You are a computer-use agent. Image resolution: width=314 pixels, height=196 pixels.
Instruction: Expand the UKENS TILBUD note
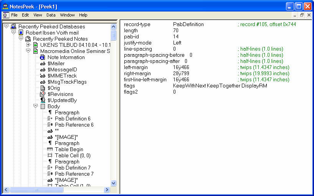(x=28, y=45)
